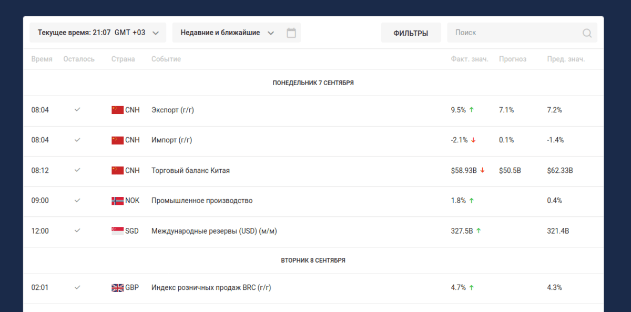Click Singapore flag icon next to SGD
The width and height of the screenshot is (631, 312).
pos(117,231)
